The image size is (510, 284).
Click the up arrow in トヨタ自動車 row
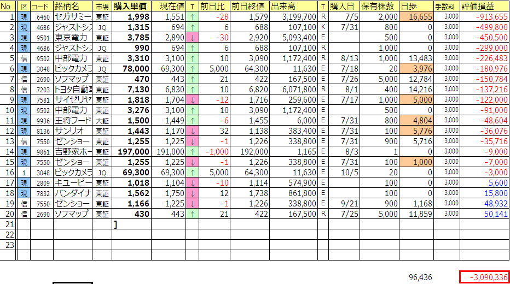(193, 90)
